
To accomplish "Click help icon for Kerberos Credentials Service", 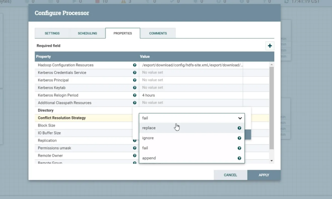I will click(x=135, y=73).
